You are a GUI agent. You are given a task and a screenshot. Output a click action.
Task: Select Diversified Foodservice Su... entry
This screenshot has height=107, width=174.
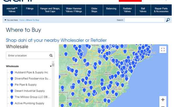click(33, 79)
